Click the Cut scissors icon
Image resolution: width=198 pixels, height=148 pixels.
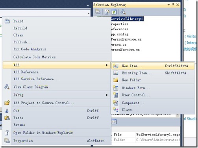(7, 111)
